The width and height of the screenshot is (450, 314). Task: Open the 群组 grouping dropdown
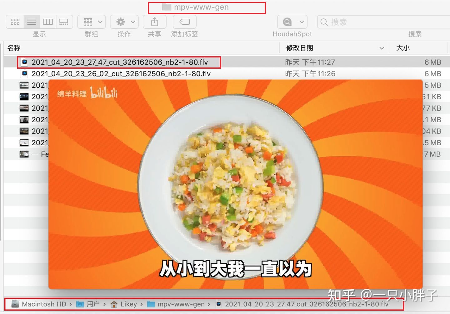click(91, 22)
